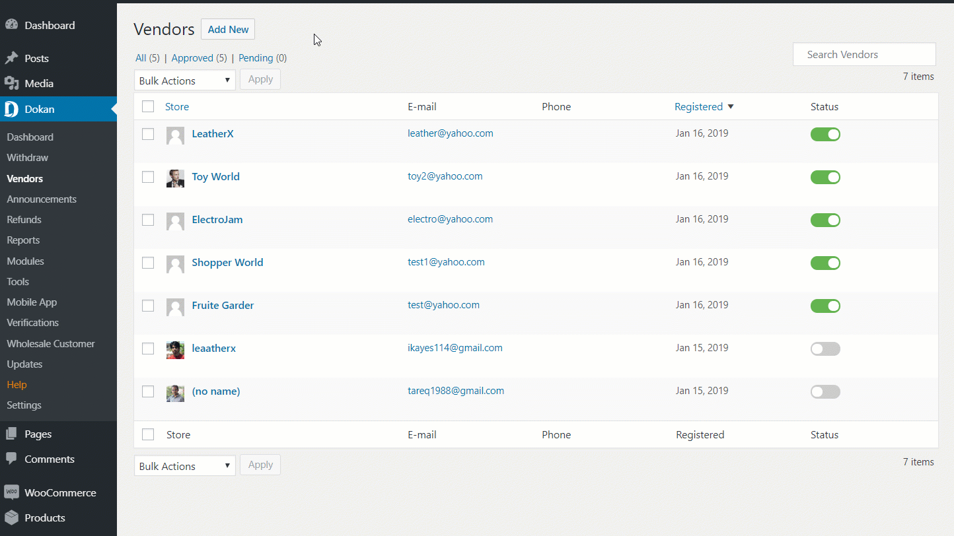Click the leather@yahoo.com email link
This screenshot has width=954, height=536.
point(451,133)
